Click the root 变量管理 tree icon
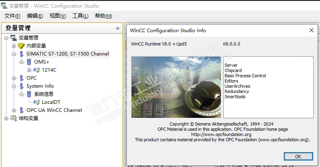320x167 pixels. 13,38
